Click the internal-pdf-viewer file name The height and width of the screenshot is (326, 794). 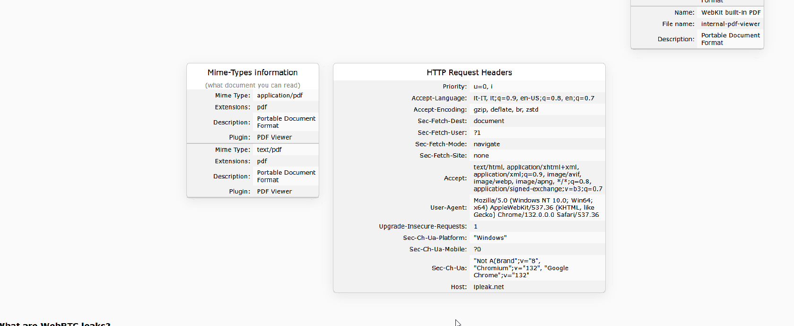(x=730, y=24)
